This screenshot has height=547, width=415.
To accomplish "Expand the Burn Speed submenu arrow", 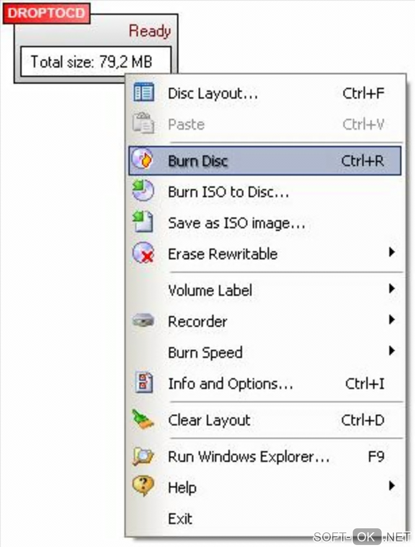I will click(x=391, y=351).
